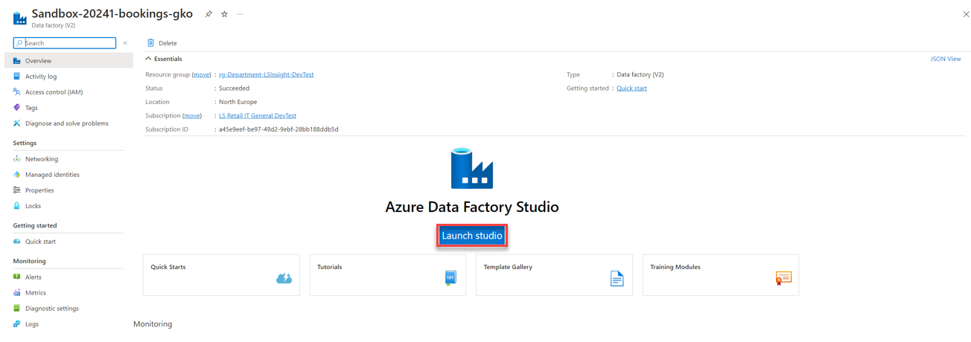Close the resource blade
The height and width of the screenshot is (342, 971).
(966, 14)
